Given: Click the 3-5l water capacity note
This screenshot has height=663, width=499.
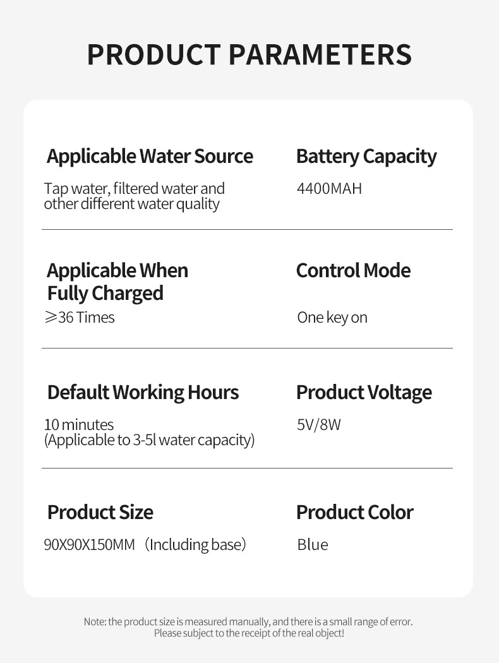Looking at the screenshot, I should (149, 440).
